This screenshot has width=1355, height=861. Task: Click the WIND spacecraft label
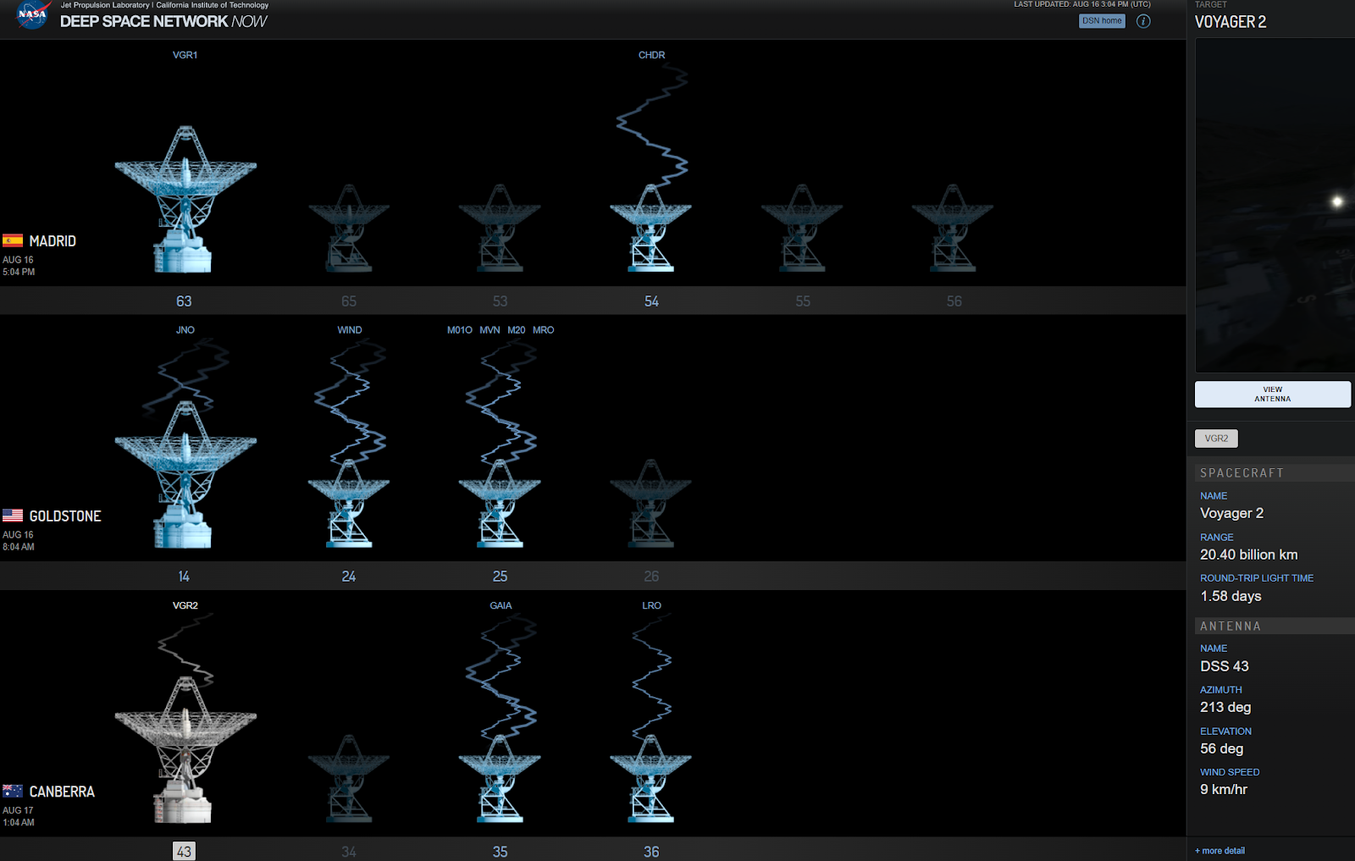click(x=350, y=330)
